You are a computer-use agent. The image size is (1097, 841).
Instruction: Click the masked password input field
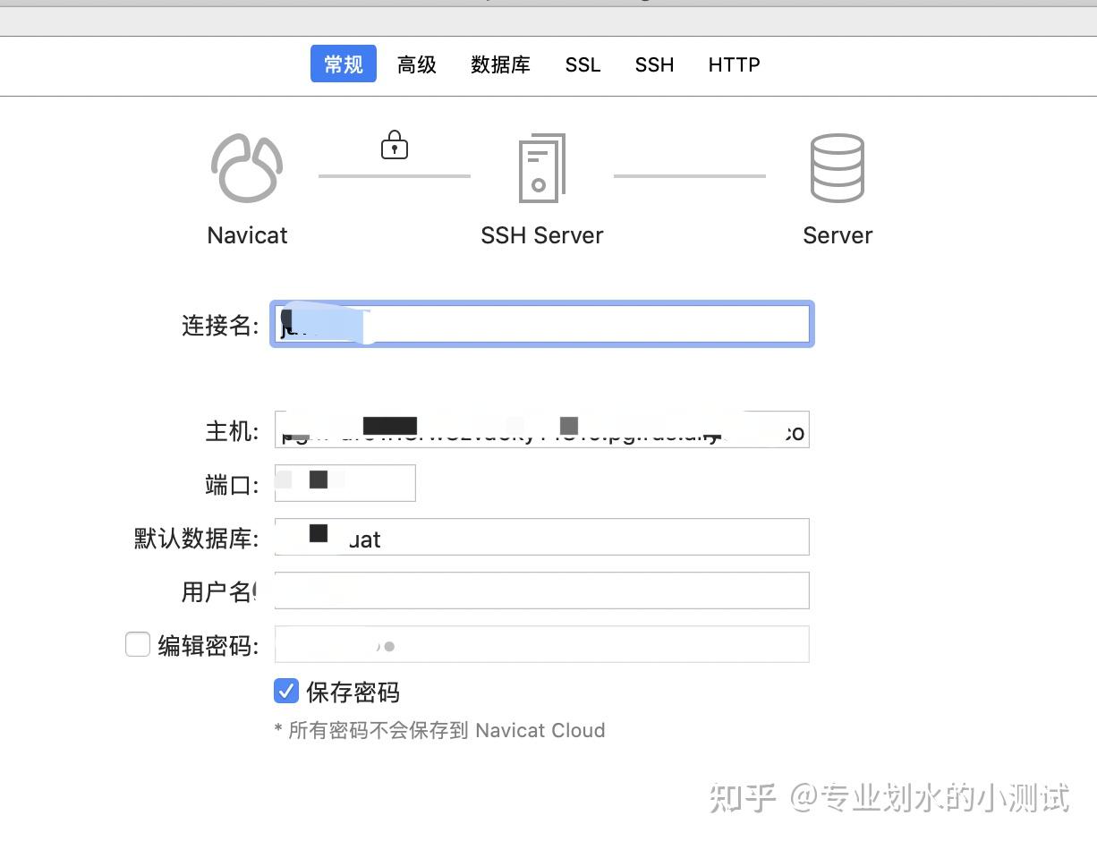click(x=541, y=643)
